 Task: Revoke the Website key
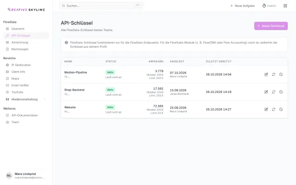pyautogui.click(x=281, y=109)
